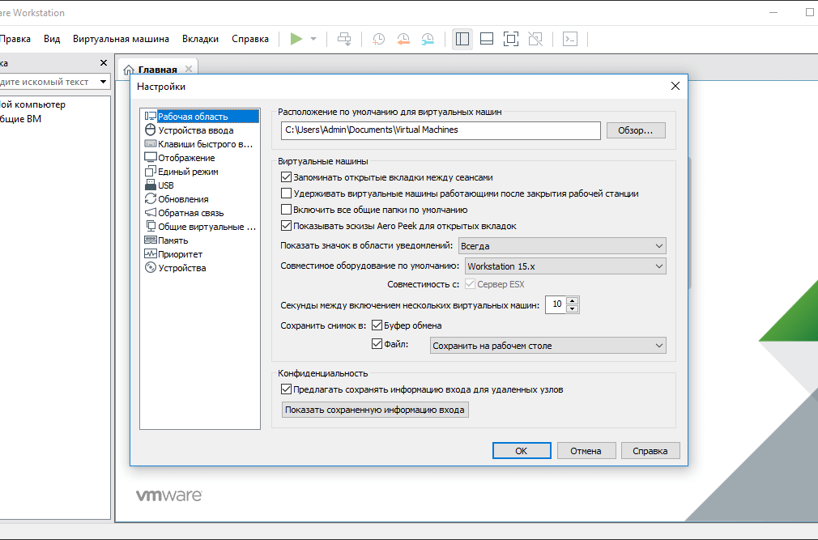Image resolution: width=818 pixels, height=540 pixels.
Task: Click the green Power On play icon
Action: [x=296, y=39]
